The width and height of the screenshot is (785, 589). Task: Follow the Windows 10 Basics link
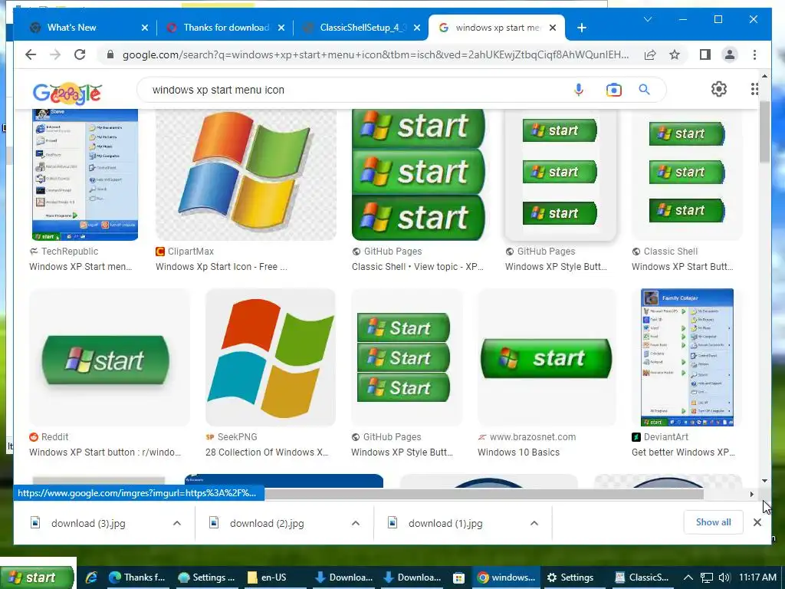pyautogui.click(x=519, y=452)
